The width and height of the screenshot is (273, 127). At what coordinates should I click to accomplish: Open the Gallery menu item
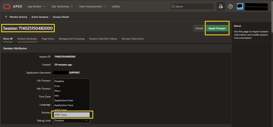[x=116, y=6]
